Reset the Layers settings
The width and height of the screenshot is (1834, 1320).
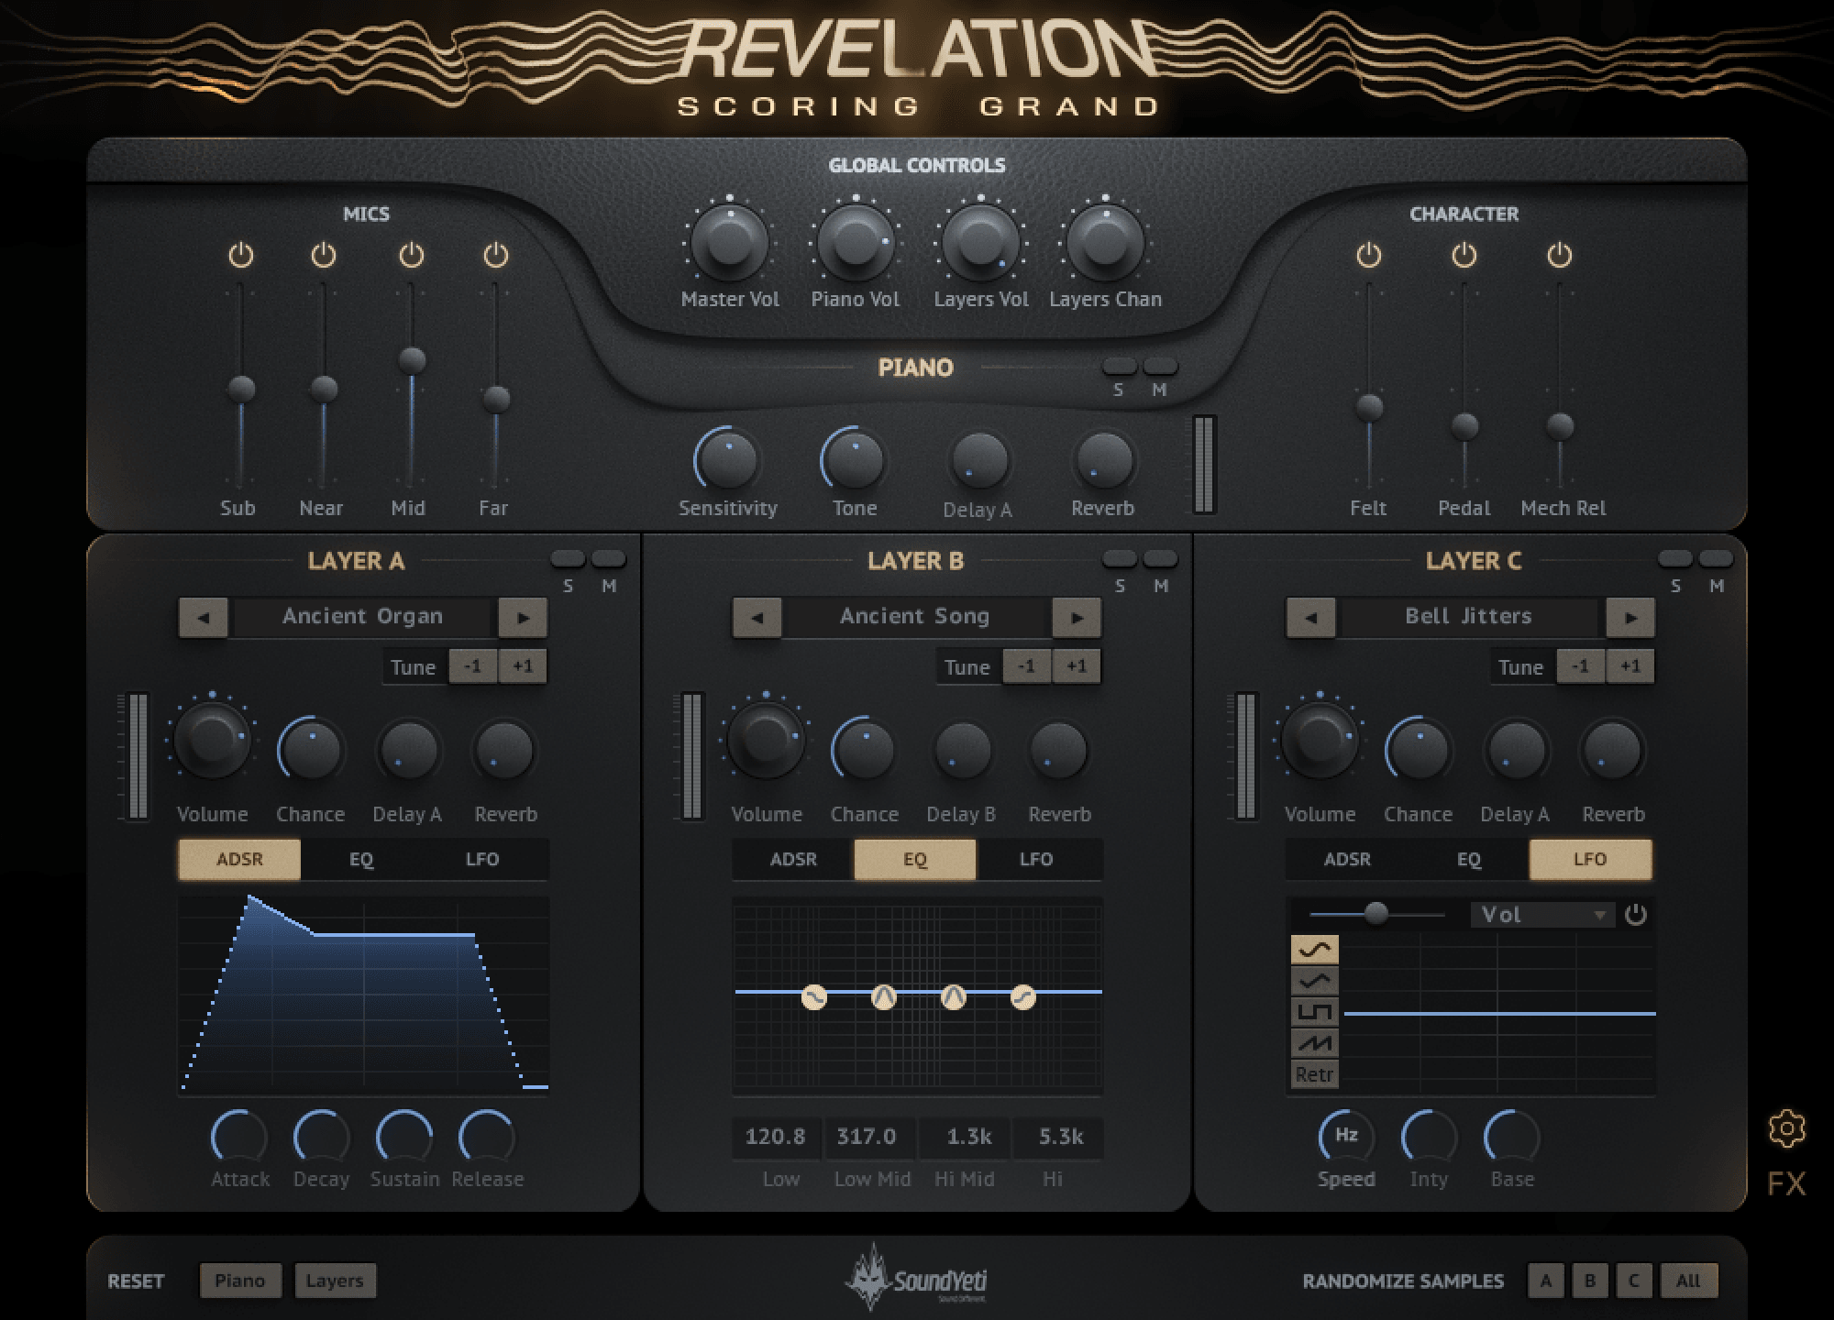(x=335, y=1281)
